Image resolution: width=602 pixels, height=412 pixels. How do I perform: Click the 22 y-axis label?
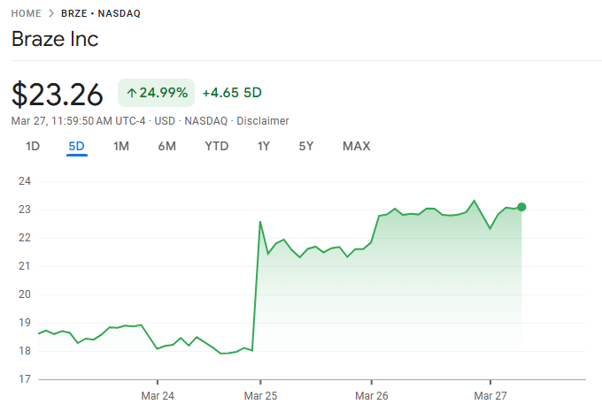[25, 238]
